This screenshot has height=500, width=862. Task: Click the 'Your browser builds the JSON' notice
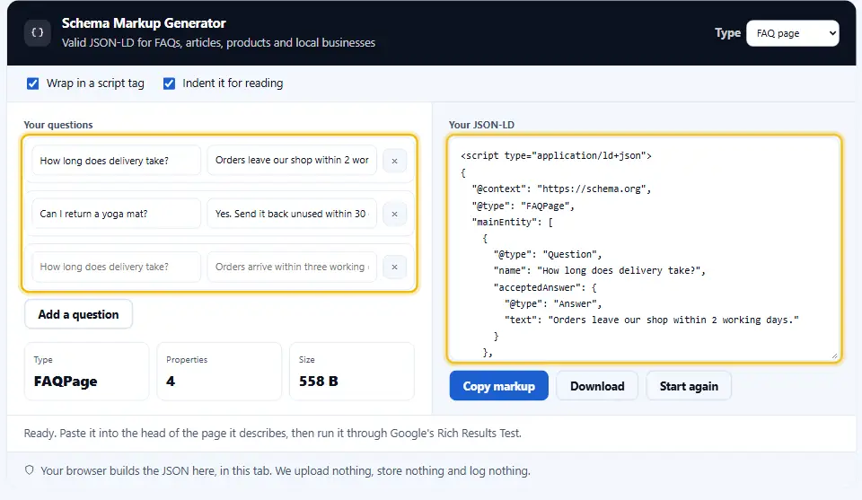(x=286, y=471)
